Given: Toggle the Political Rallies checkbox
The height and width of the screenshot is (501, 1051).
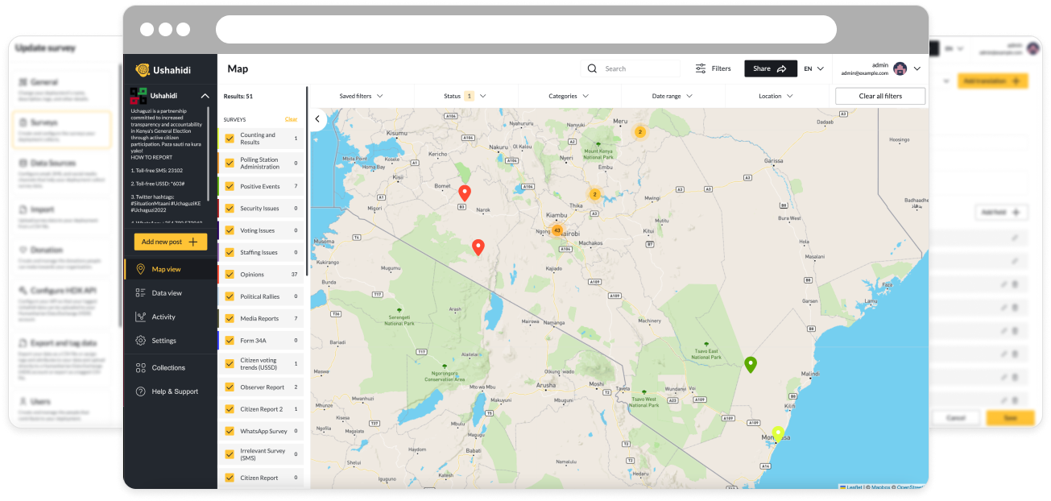Looking at the screenshot, I should click(x=230, y=296).
